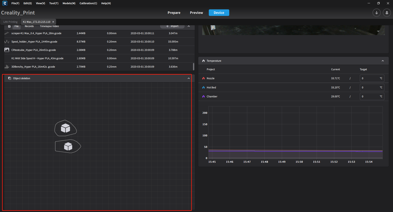Click the blue Hot Bed flame icon

pos(203,87)
